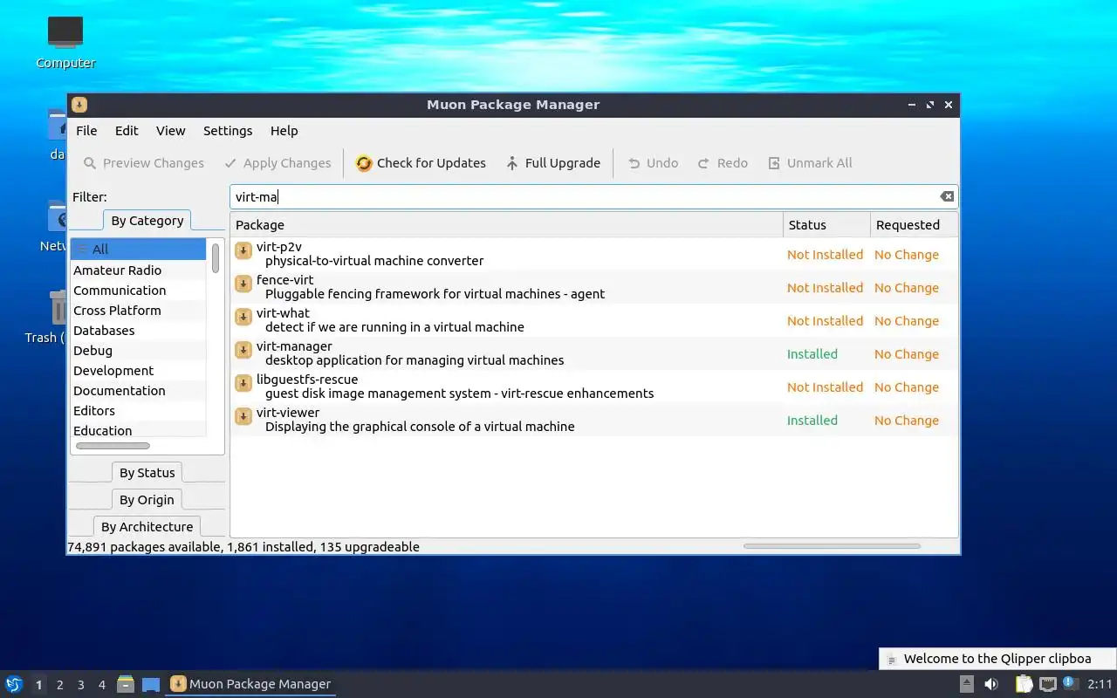
Task: Switch to workspace 3
Action: [x=80, y=685]
